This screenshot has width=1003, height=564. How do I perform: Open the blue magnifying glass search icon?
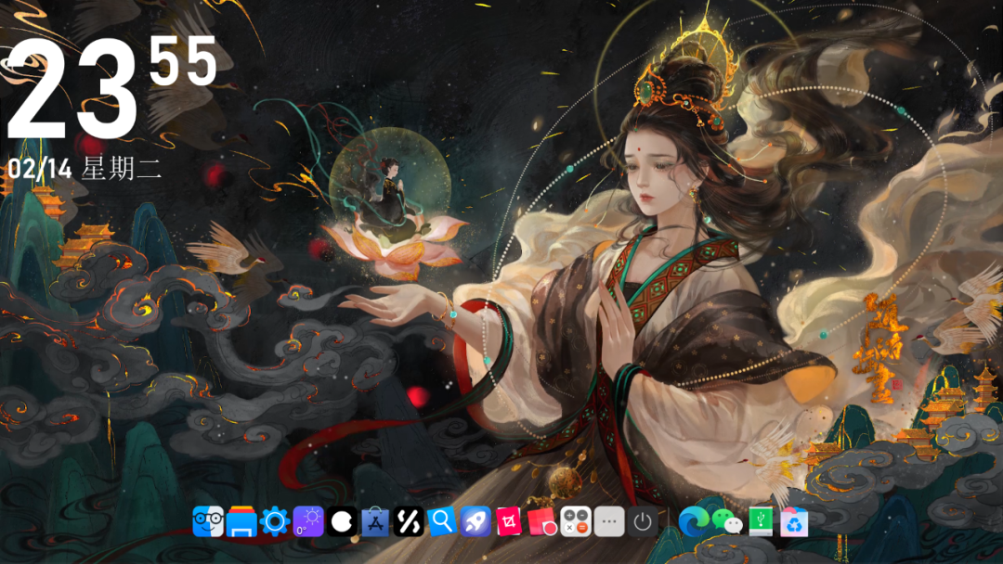[x=442, y=521]
